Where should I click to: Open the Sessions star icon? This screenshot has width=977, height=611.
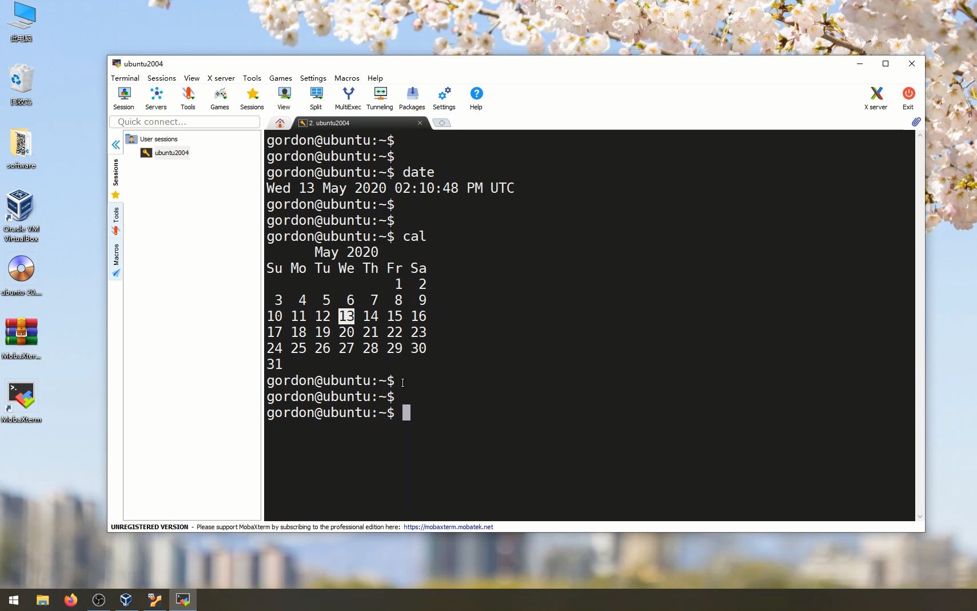(x=251, y=97)
